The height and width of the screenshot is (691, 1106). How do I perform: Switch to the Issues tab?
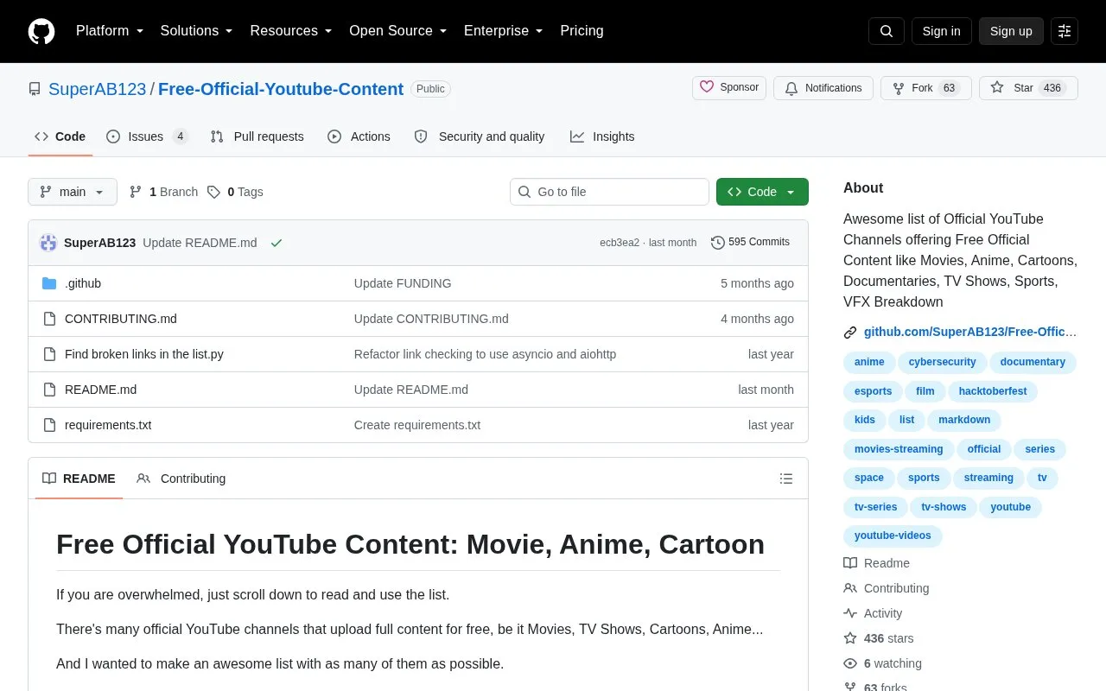coord(147,136)
